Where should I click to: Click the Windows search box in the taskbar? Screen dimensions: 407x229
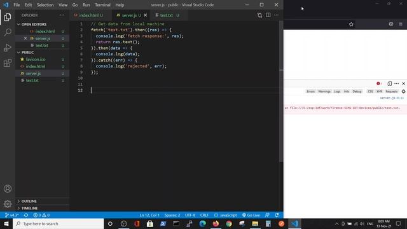coord(58,223)
